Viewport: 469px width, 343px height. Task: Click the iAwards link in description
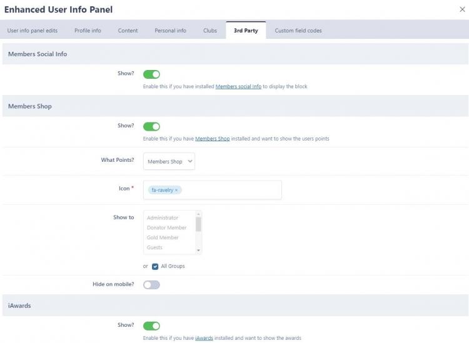204,338
